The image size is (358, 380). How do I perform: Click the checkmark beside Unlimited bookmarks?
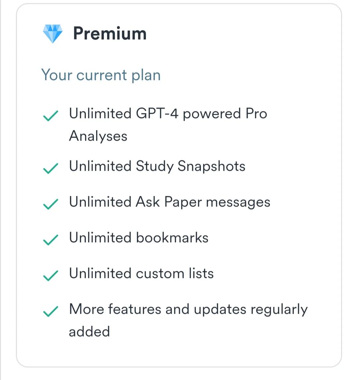pos(51,240)
